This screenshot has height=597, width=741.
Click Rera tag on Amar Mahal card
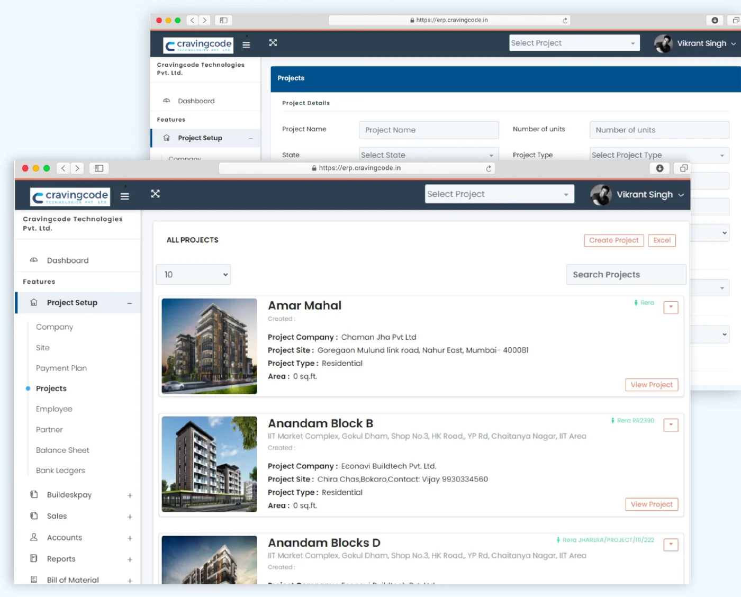pyautogui.click(x=644, y=303)
